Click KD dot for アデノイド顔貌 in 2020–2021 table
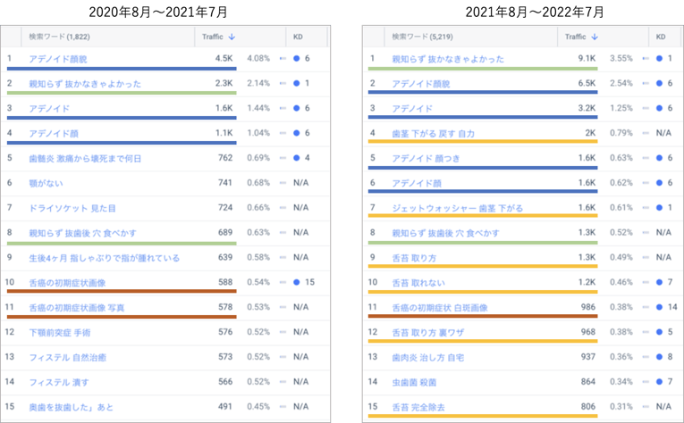 (x=297, y=58)
